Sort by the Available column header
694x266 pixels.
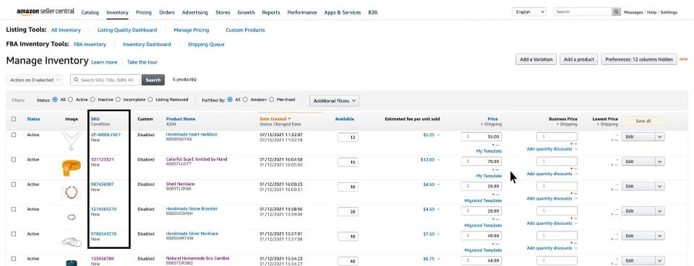tap(344, 119)
